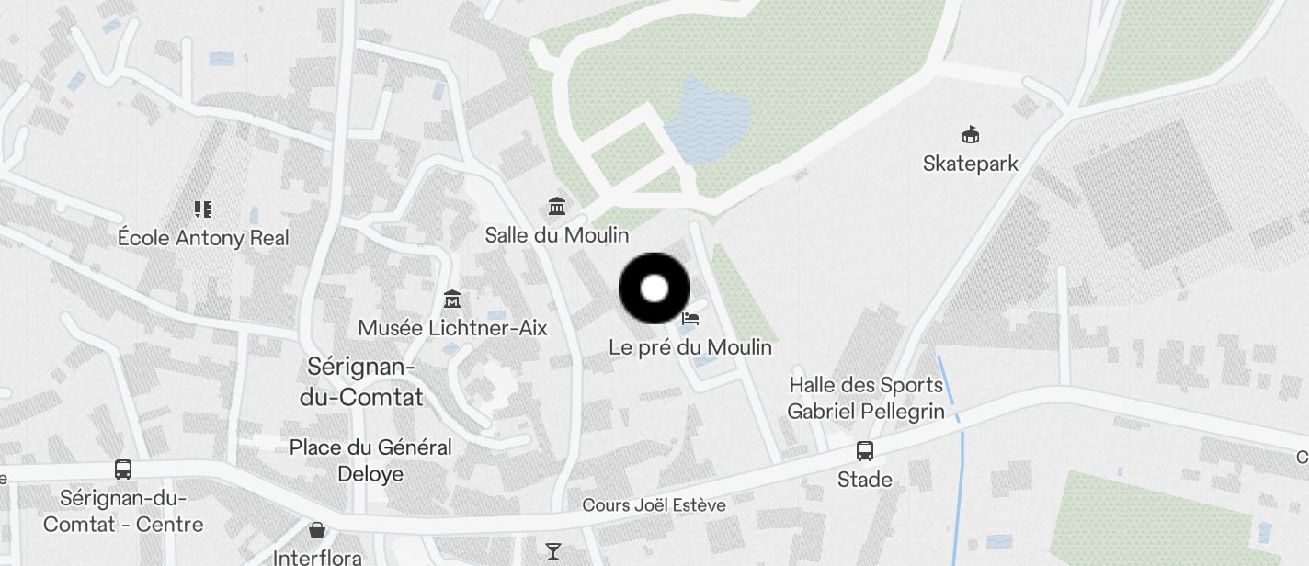Click the cocktail bar icon
Image resolution: width=1309 pixels, height=566 pixels.
552,551
